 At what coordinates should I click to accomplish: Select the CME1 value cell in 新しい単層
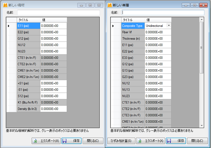pos(158,122)
